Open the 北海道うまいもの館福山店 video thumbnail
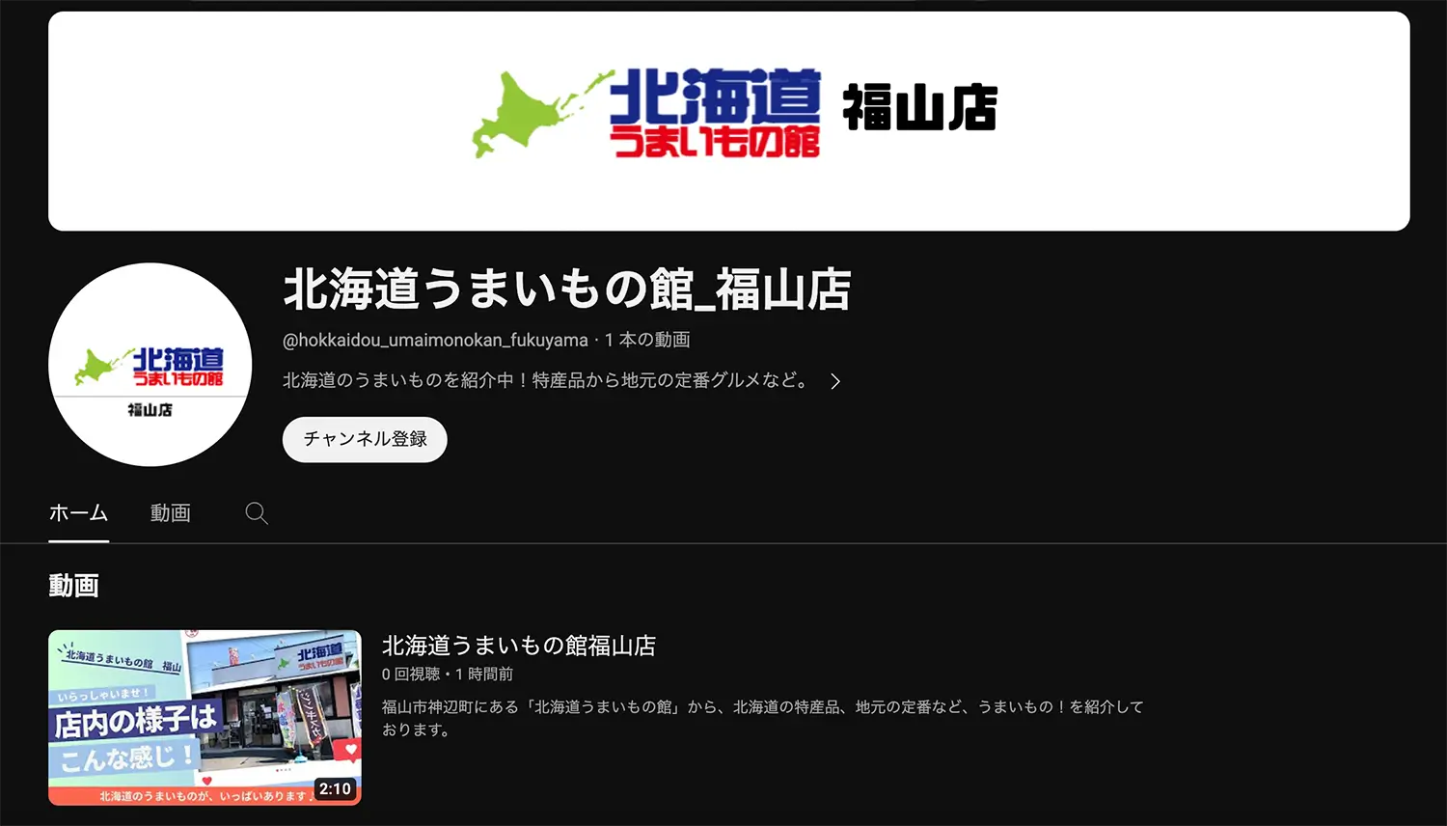The width and height of the screenshot is (1447, 826). (x=205, y=718)
